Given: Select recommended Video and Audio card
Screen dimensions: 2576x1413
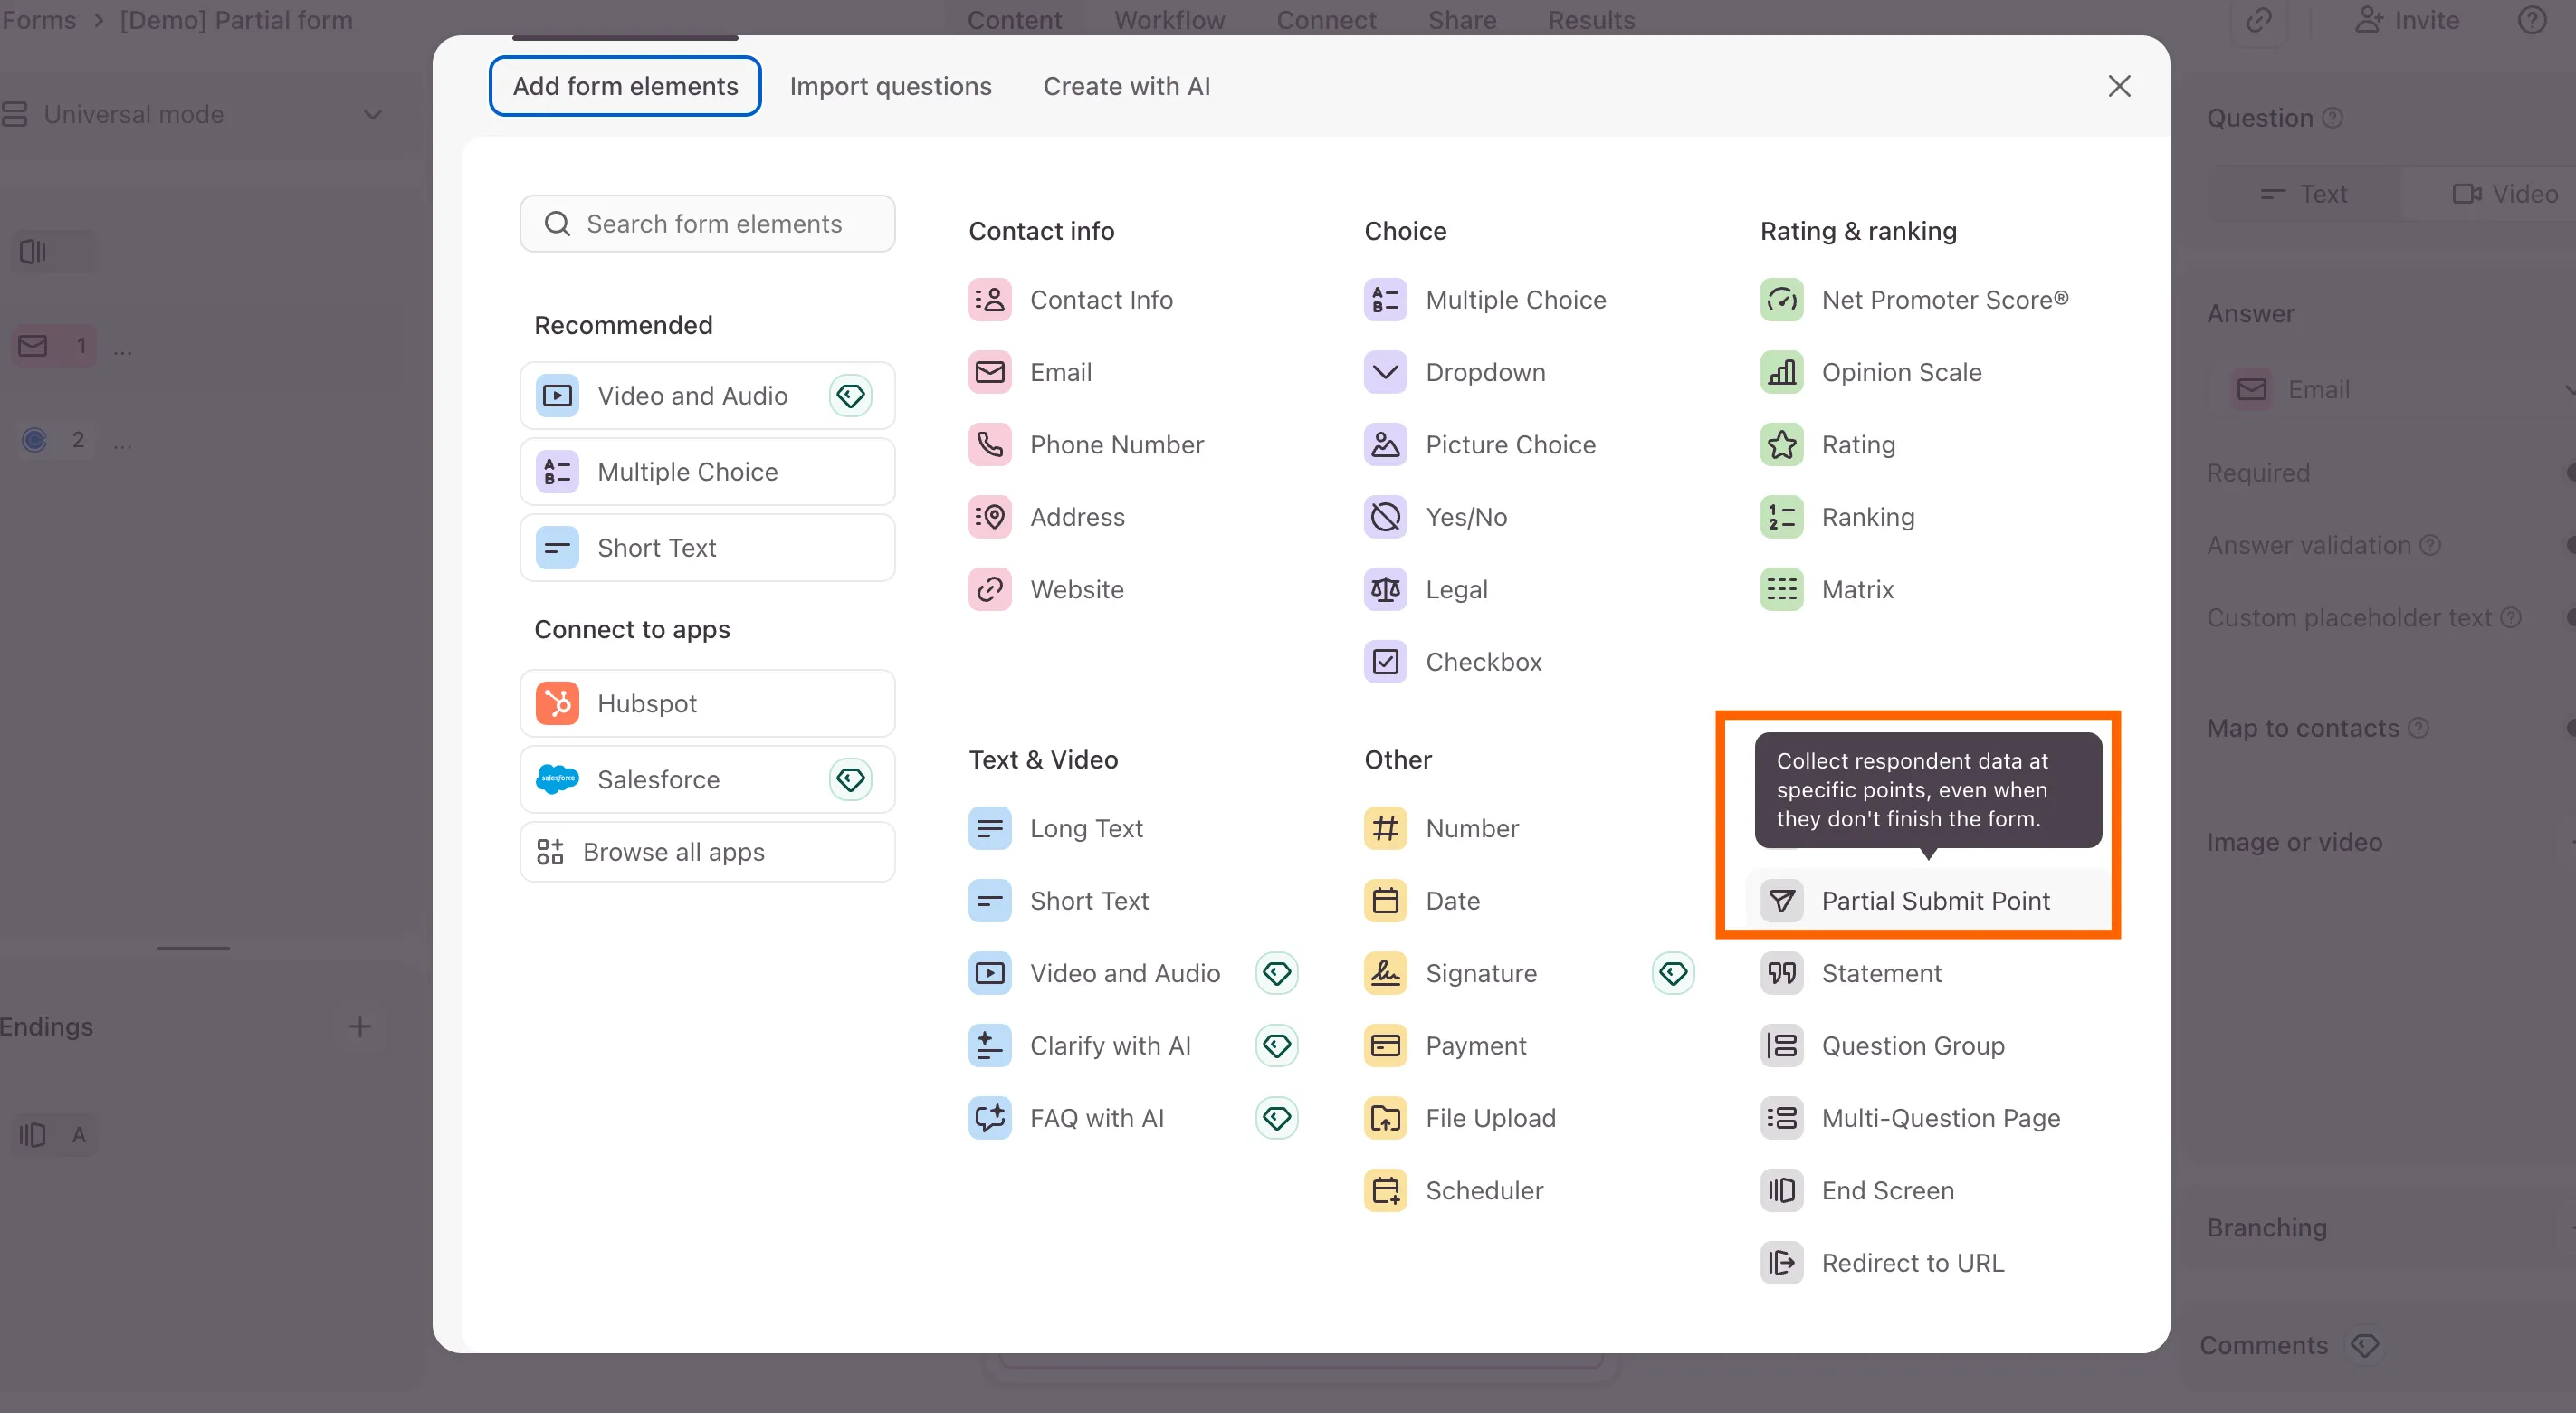Looking at the screenshot, I should click(707, 396).
